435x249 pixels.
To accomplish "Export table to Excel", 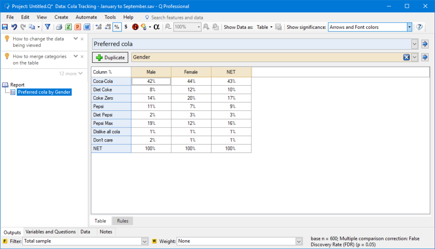I will tap(68, 27).
